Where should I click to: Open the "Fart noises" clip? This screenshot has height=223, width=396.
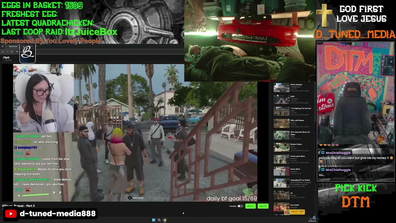tap(292, 206)
